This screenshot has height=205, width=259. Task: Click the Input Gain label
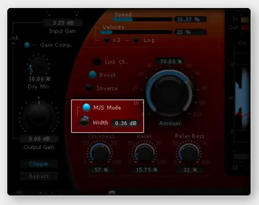(63, 31)
